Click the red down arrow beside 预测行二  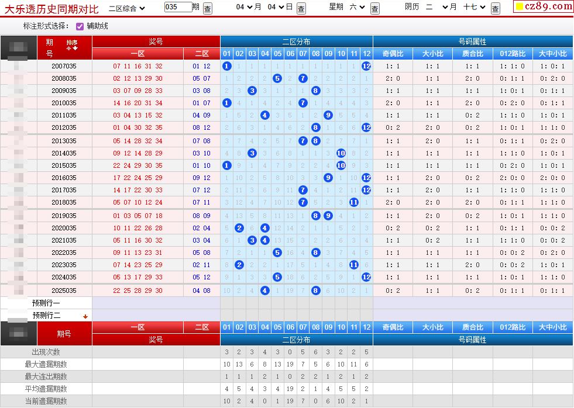(85, 316)
